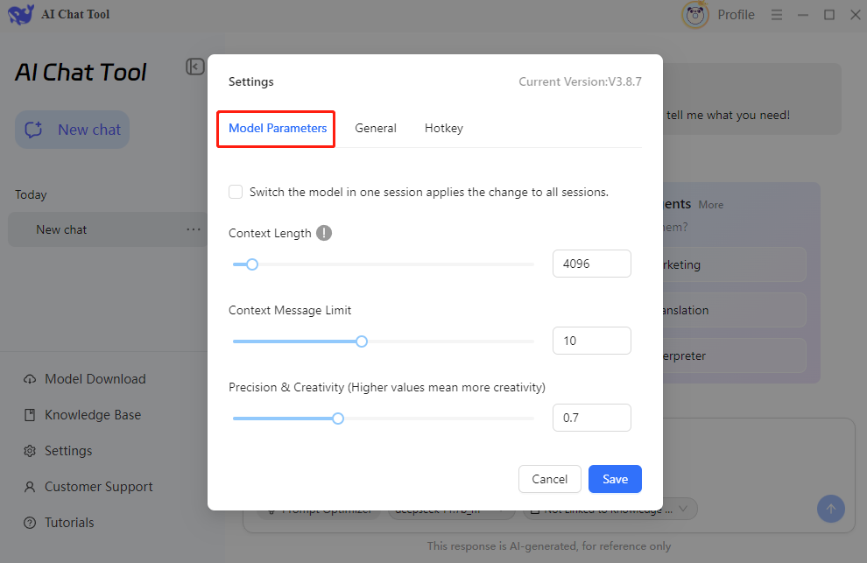Click the Precision & Creativity value field
867x563 pixels.
click(x=592, y=418)
